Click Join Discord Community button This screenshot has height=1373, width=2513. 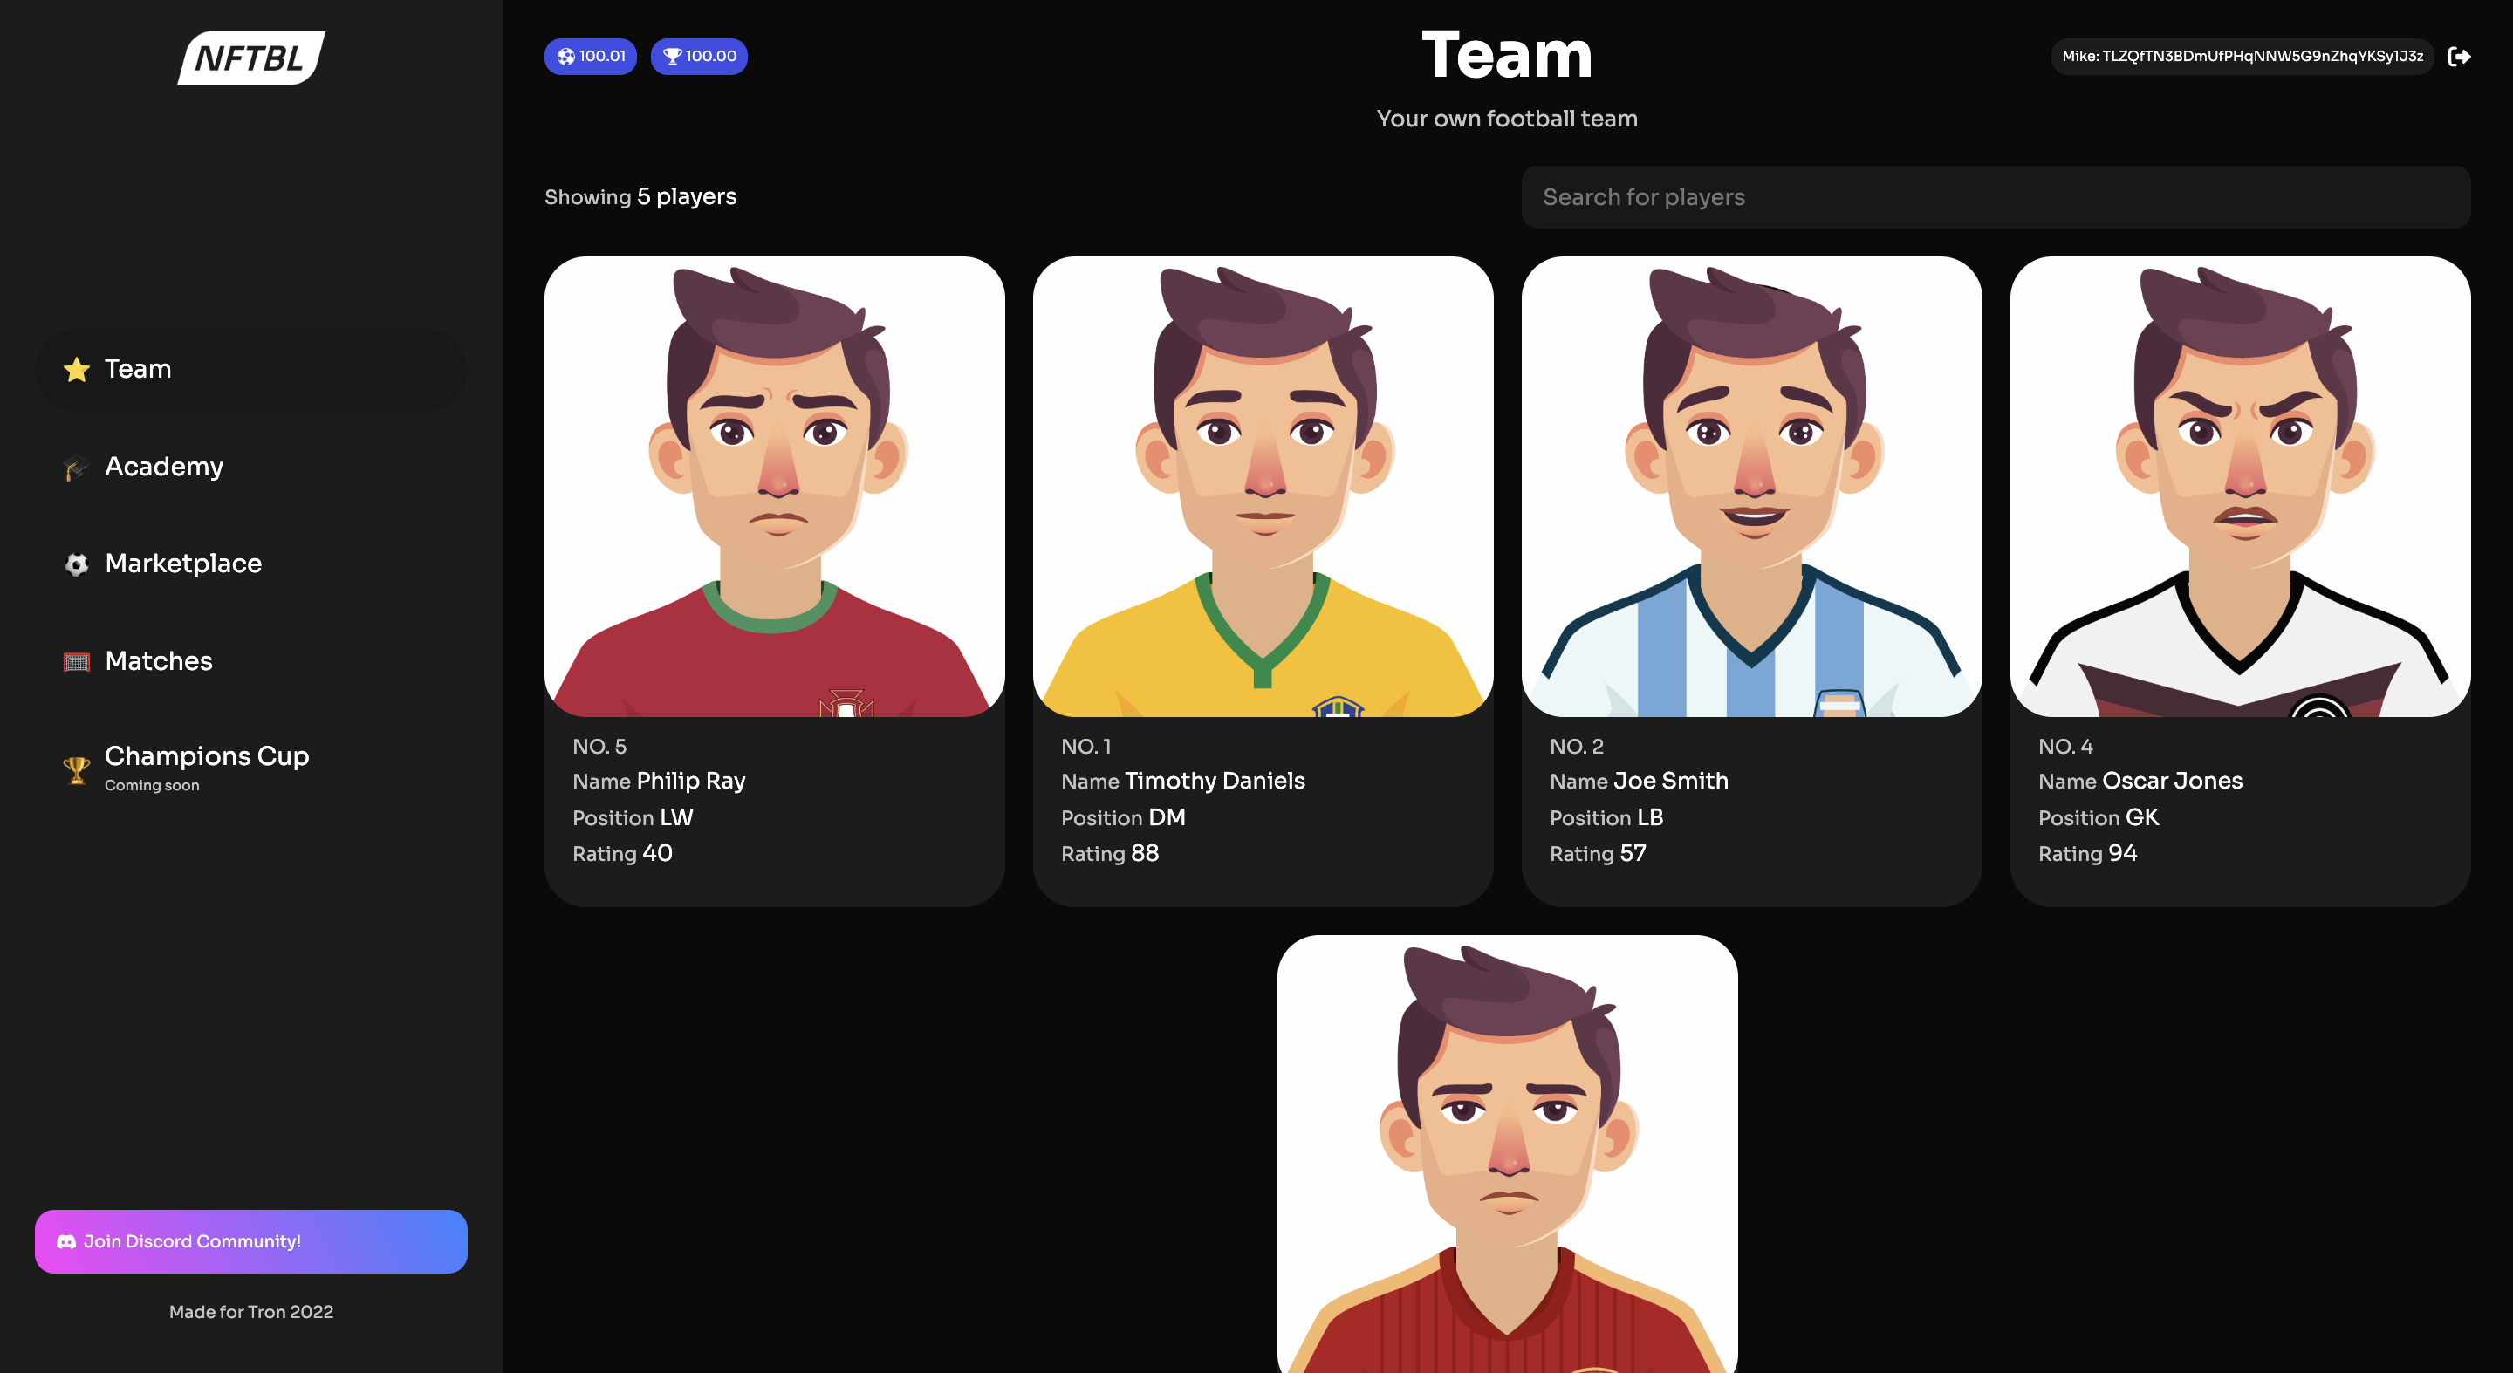[250, 1240]
